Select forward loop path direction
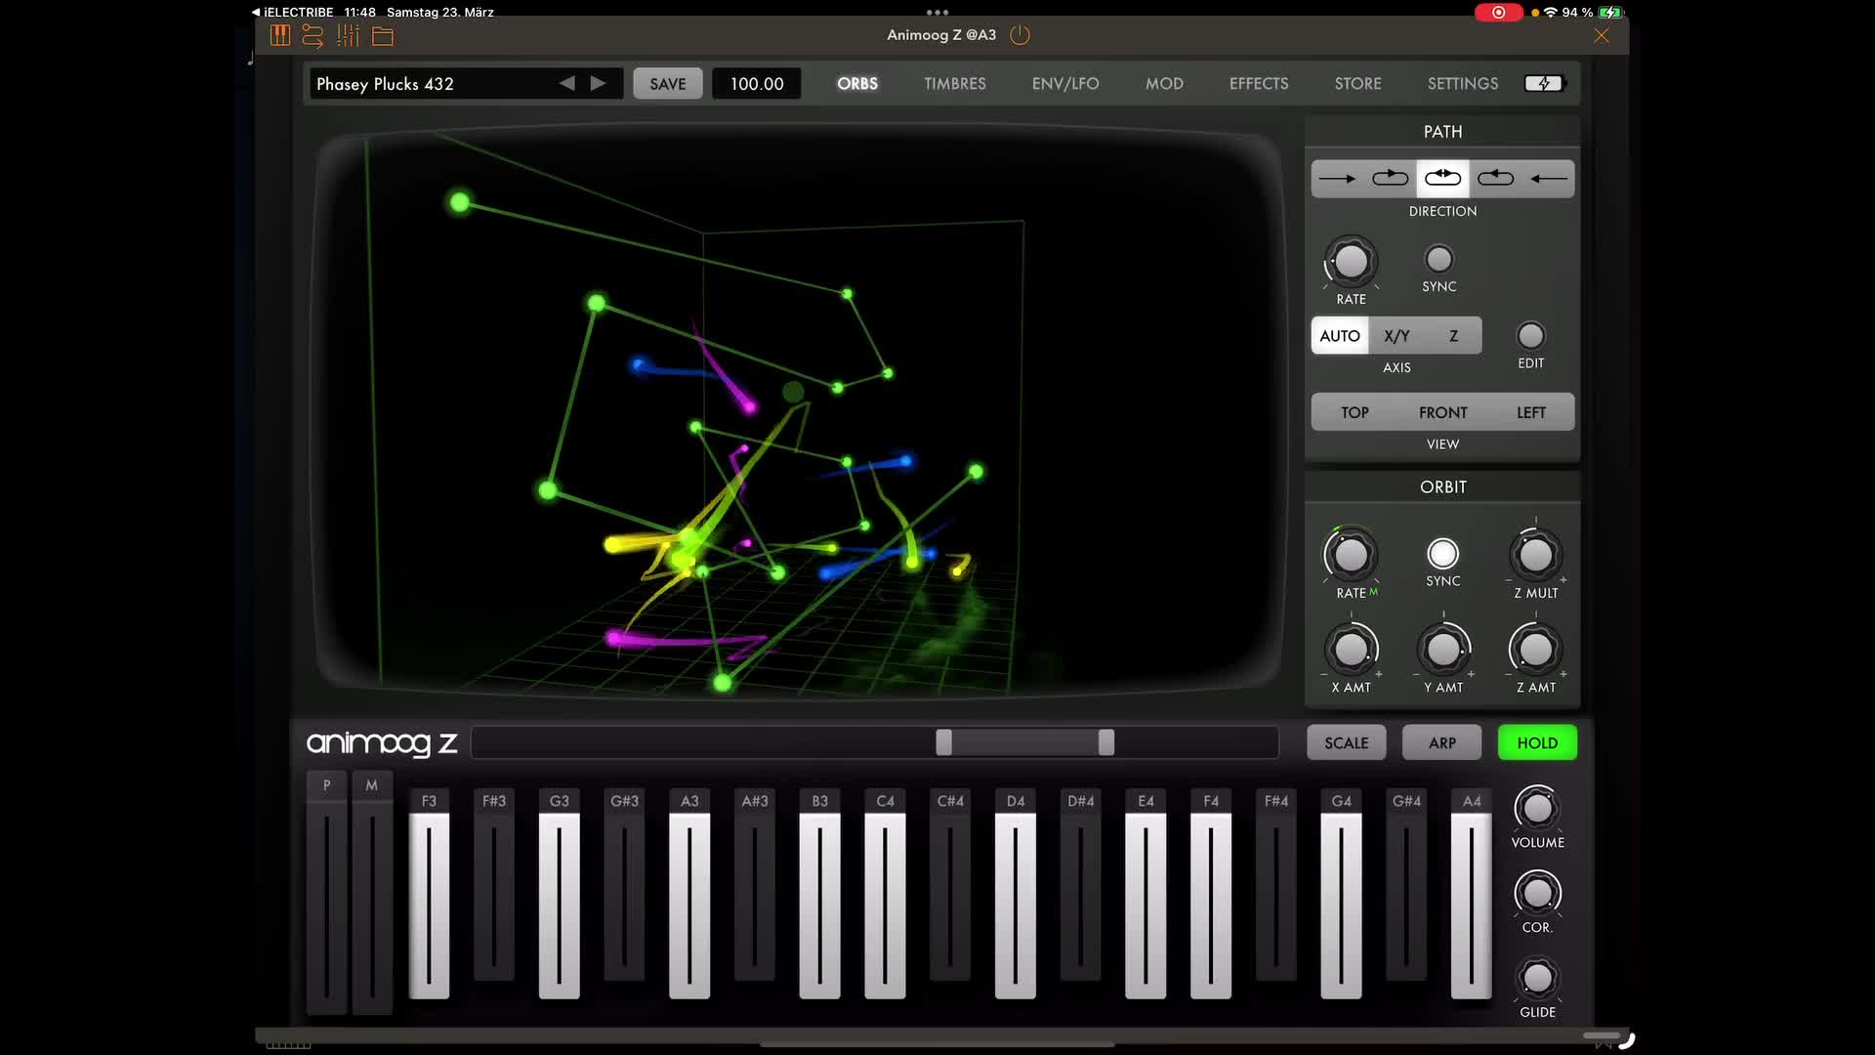Screen dimensions: 1875x1055 [x=1390, y=179]
